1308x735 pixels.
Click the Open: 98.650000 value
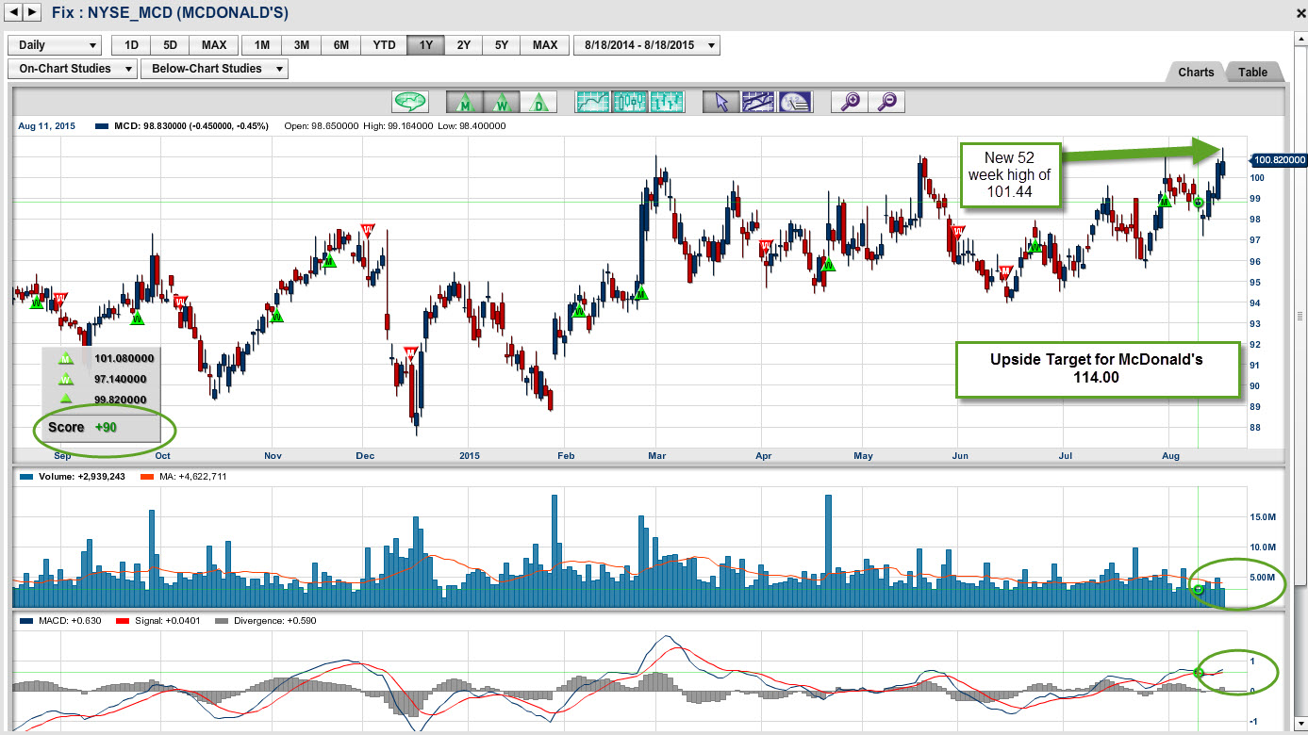[x=321, y=126]
